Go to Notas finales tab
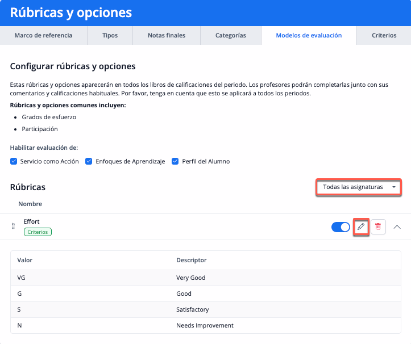 point(166,35)
